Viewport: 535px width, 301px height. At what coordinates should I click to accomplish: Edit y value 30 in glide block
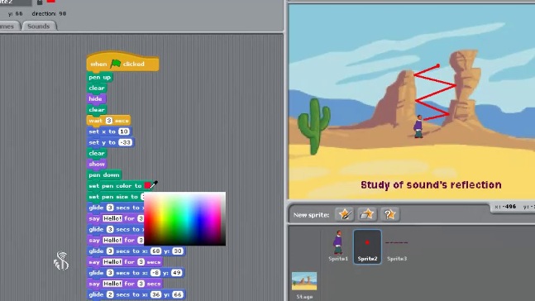177,251
